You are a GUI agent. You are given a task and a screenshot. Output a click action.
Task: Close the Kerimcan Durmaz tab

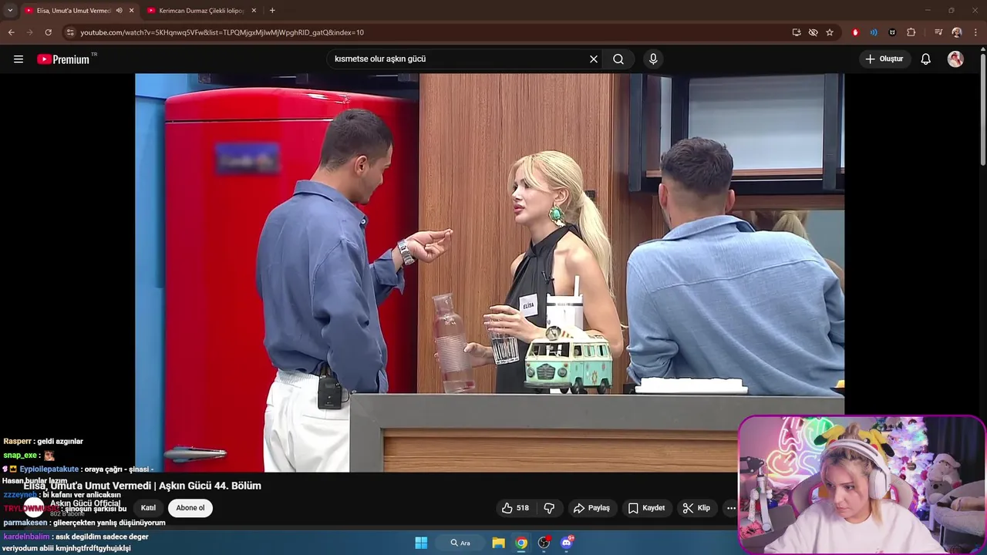pyautogui.click(x=254, y=11)
